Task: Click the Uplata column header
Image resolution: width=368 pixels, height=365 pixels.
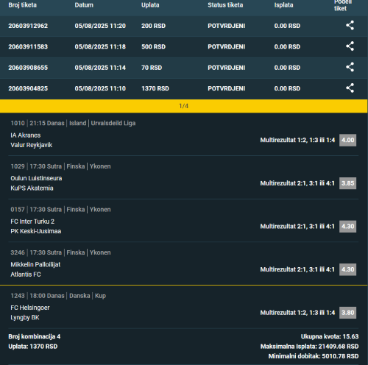Action: pos(150,5)
